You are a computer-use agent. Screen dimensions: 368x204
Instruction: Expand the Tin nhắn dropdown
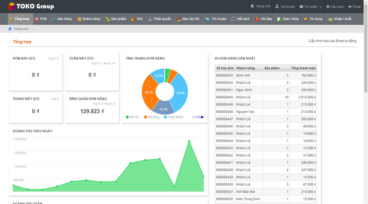pyautogui.click(x=311, y=7)
